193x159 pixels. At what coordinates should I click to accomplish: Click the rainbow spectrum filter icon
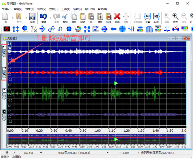click(184, 29)
